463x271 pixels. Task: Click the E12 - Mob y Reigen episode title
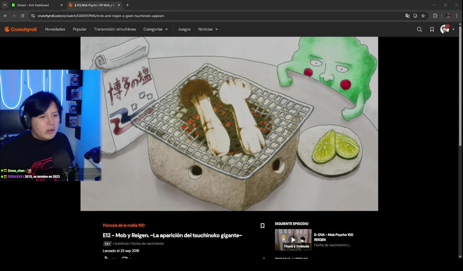pos(172,235)
